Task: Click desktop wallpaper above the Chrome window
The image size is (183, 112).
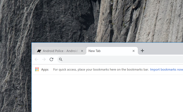Action: click(x=105, y=21)
